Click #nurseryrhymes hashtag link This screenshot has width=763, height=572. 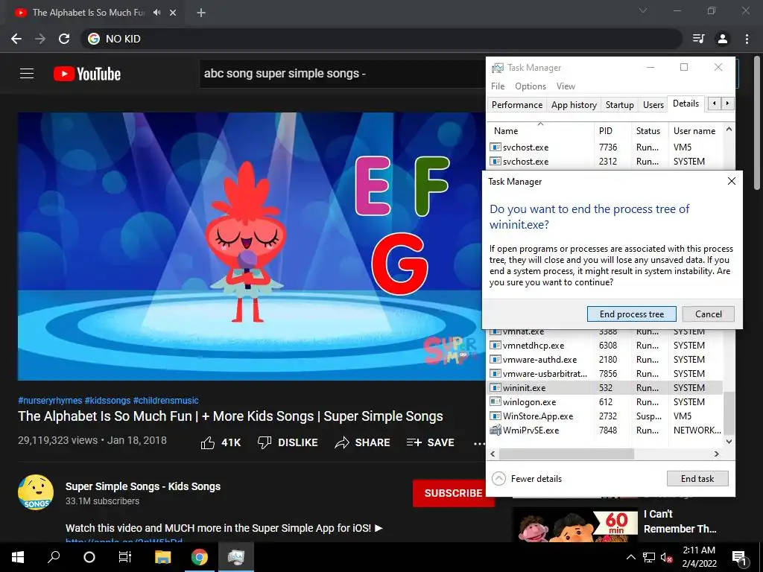[50, 401]
